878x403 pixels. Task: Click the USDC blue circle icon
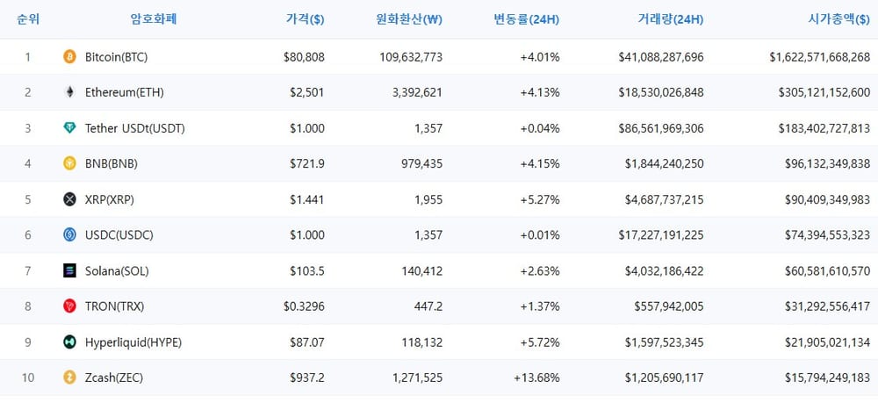[69, 235]
